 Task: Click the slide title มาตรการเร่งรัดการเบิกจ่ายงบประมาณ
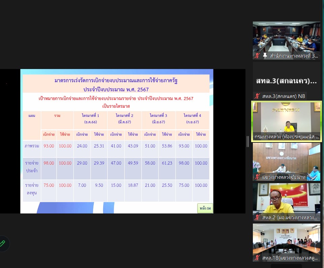[116, 80]
